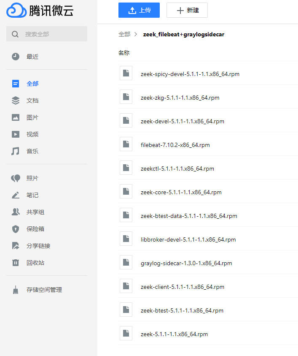Select zeek-devel-5.1.1-1.1.x86_64.rpm file name

coord(183,121)
